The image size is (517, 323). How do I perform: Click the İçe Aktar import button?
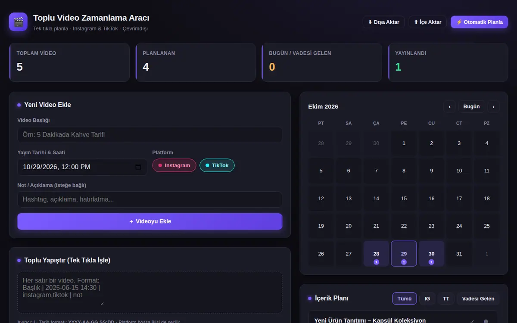pos(428,22)
